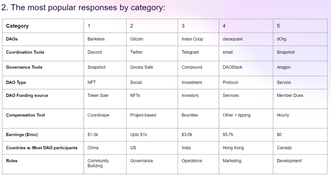Select the 'Development' roles cell

pyautogui.click(x=300, y=164)
